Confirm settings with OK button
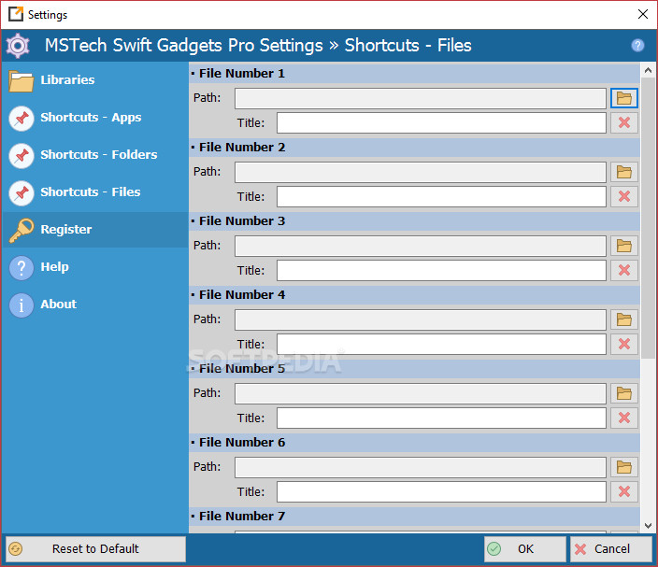658x567 pixels. 525,549
